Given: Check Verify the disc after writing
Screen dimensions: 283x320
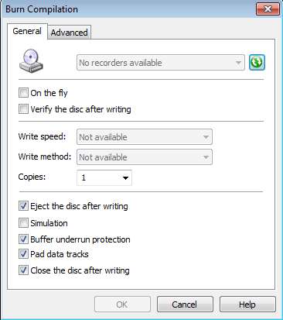Looking at the screenshot, I should coord(23,109).
